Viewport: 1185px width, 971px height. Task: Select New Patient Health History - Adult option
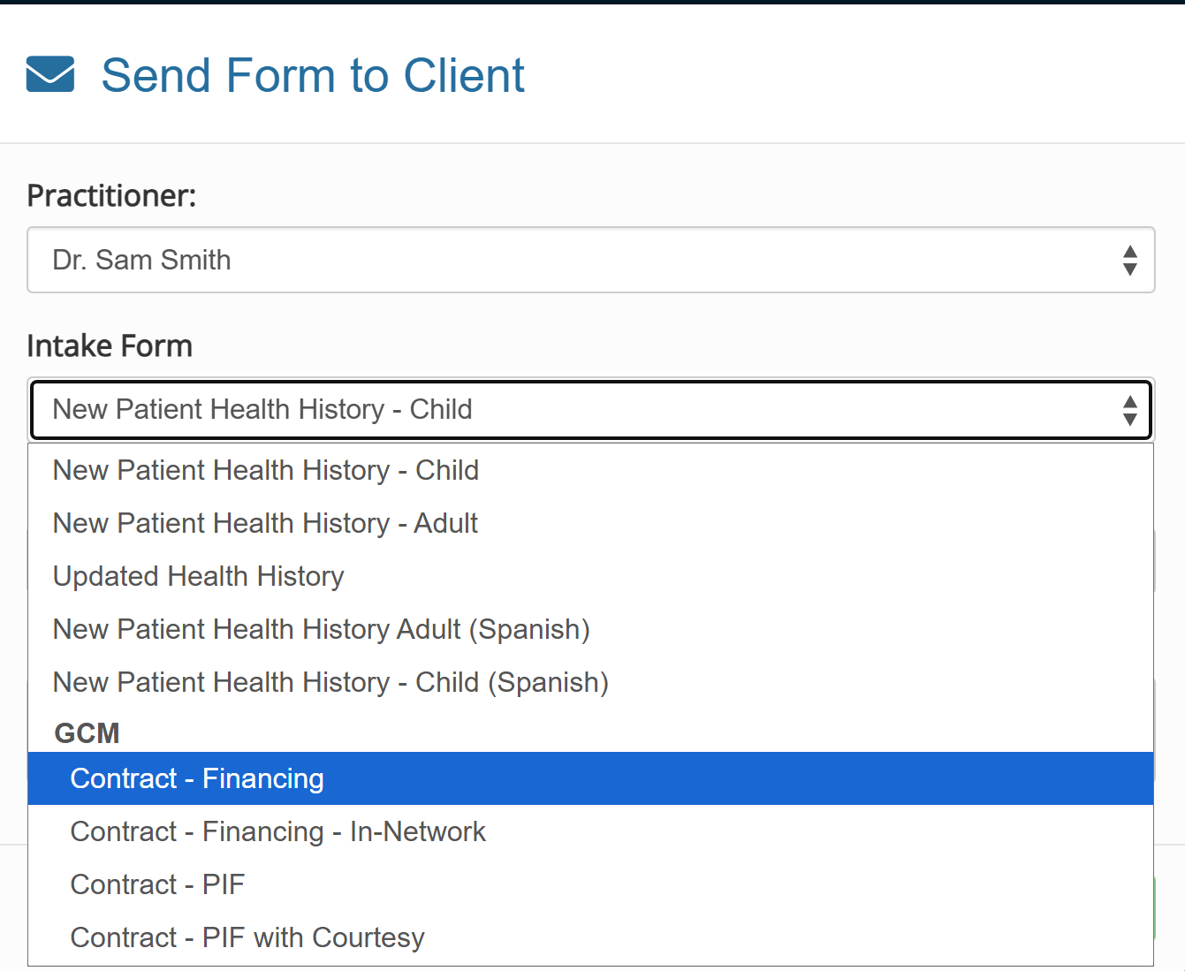[590, 523]
